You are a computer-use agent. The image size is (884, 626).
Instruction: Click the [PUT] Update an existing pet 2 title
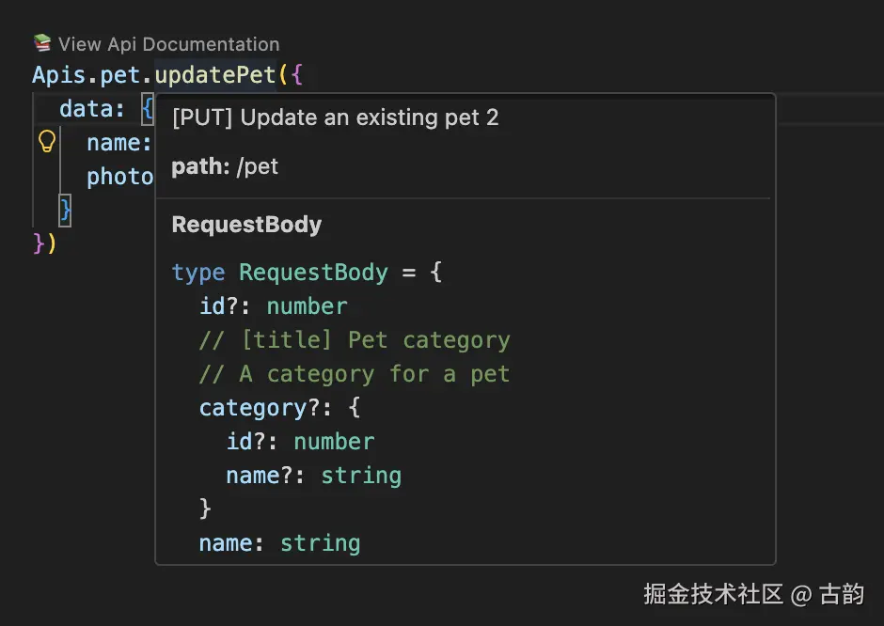(x=335, y=117)
